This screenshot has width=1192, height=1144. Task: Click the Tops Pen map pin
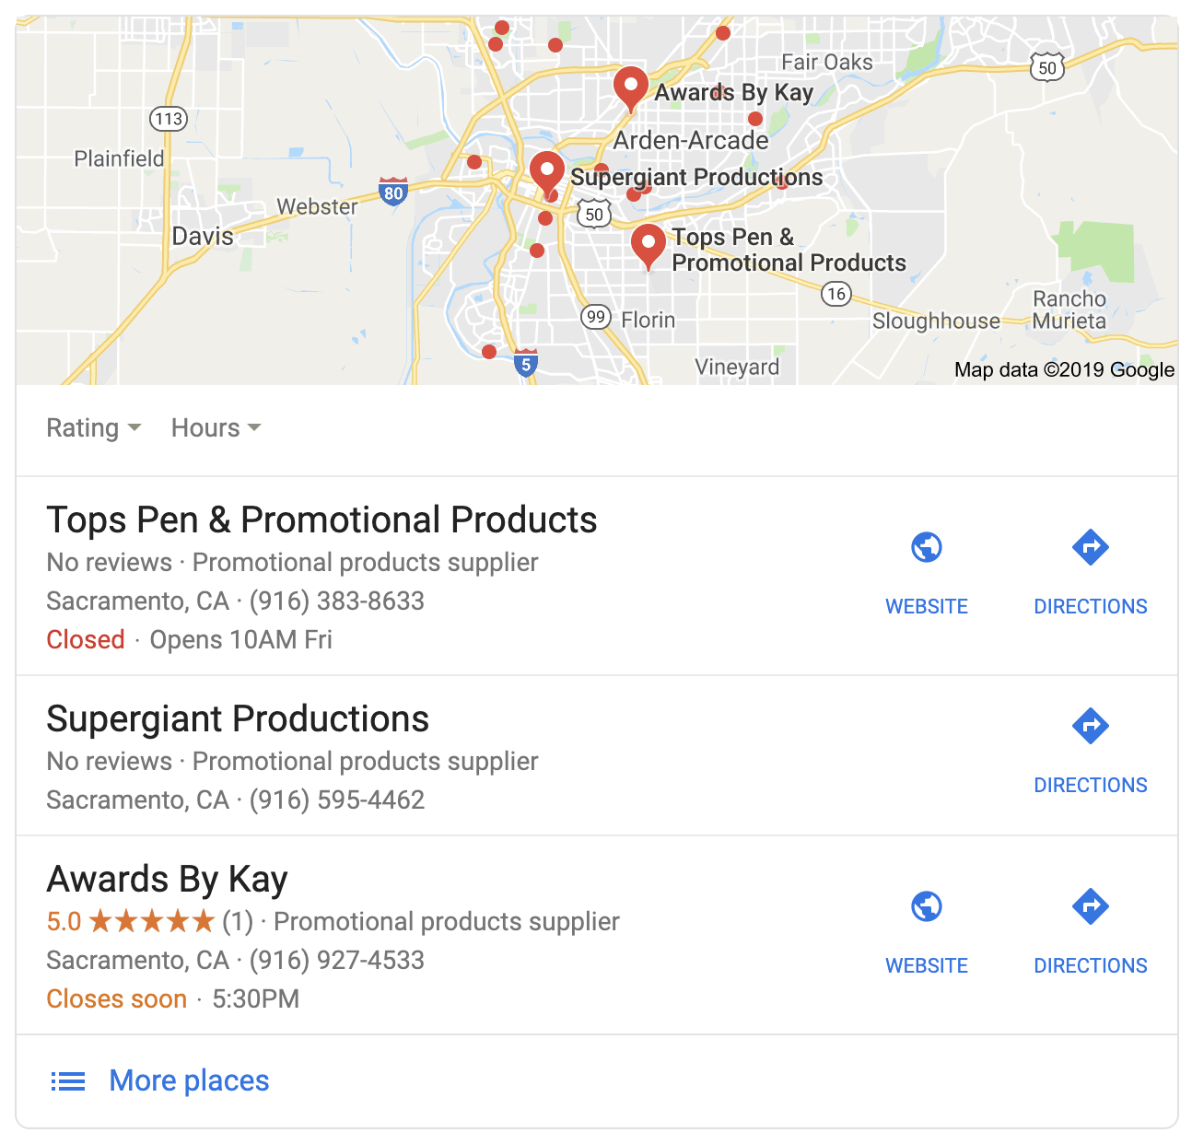coord(649,244)
